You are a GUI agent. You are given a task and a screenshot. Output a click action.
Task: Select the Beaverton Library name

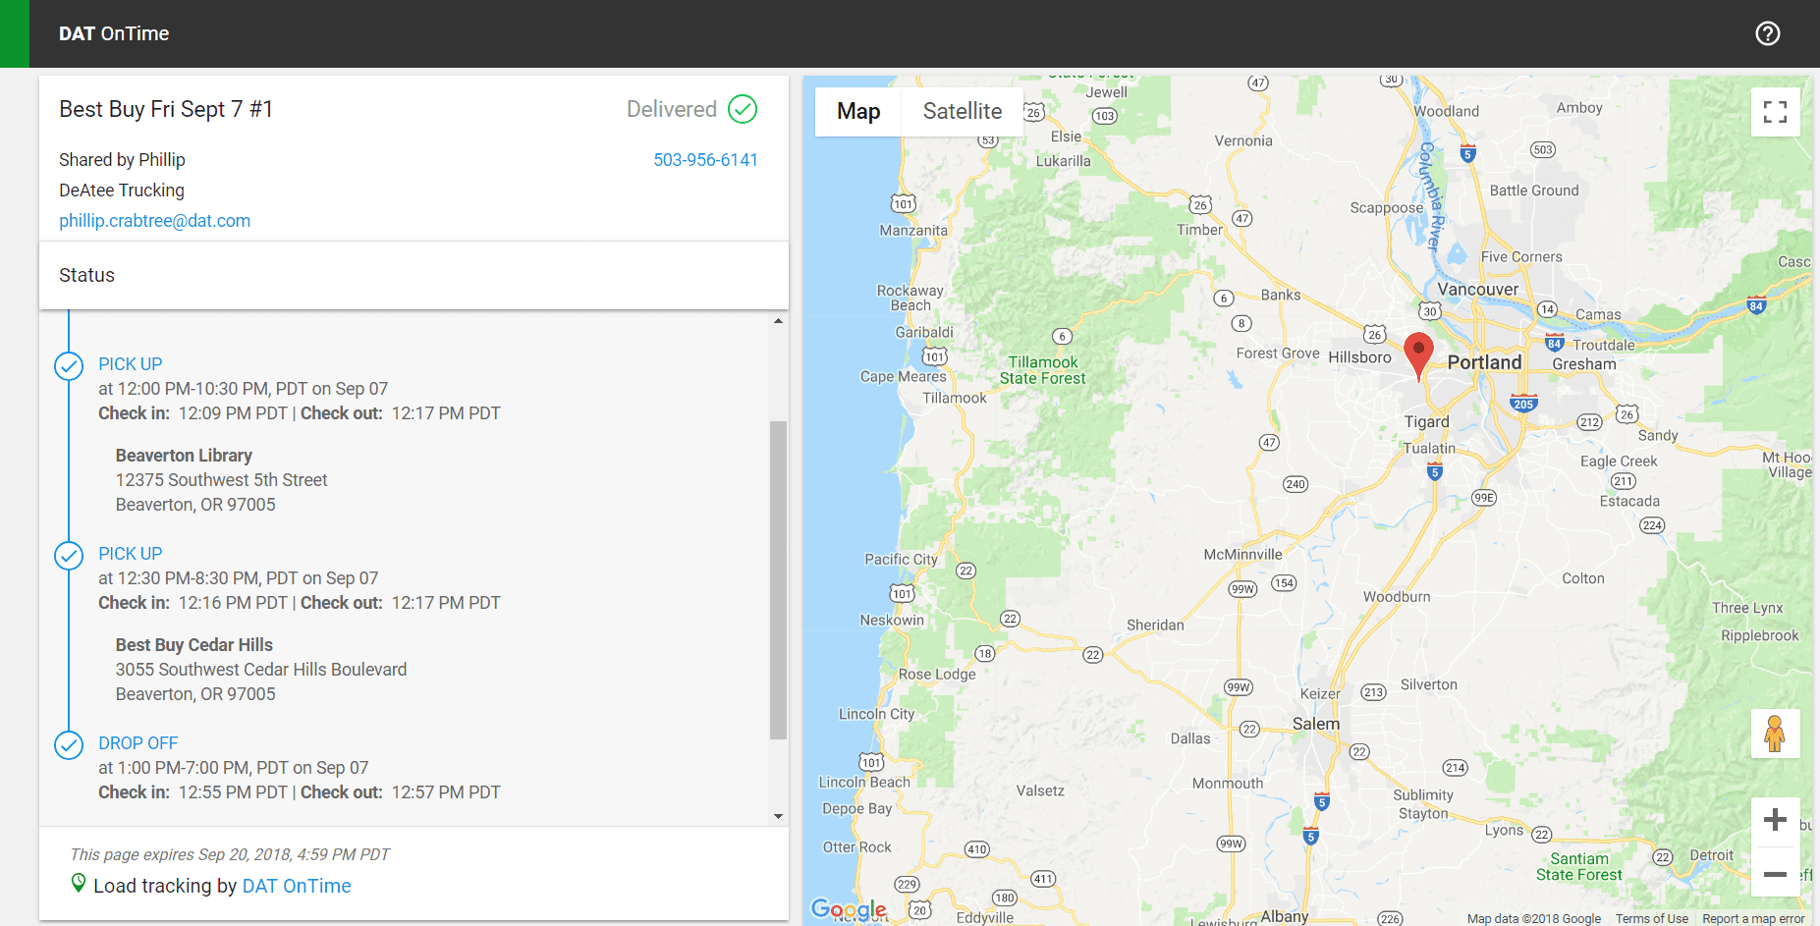pyautogui.click(x=184, y=456)
